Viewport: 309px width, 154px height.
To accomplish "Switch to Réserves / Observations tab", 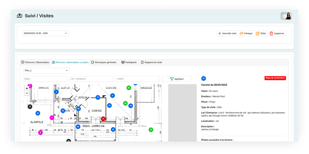I will click(35, 62).
